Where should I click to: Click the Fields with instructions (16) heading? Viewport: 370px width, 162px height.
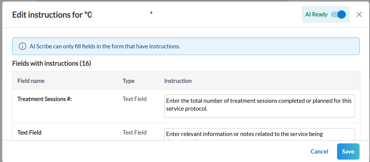coord(51,63)
